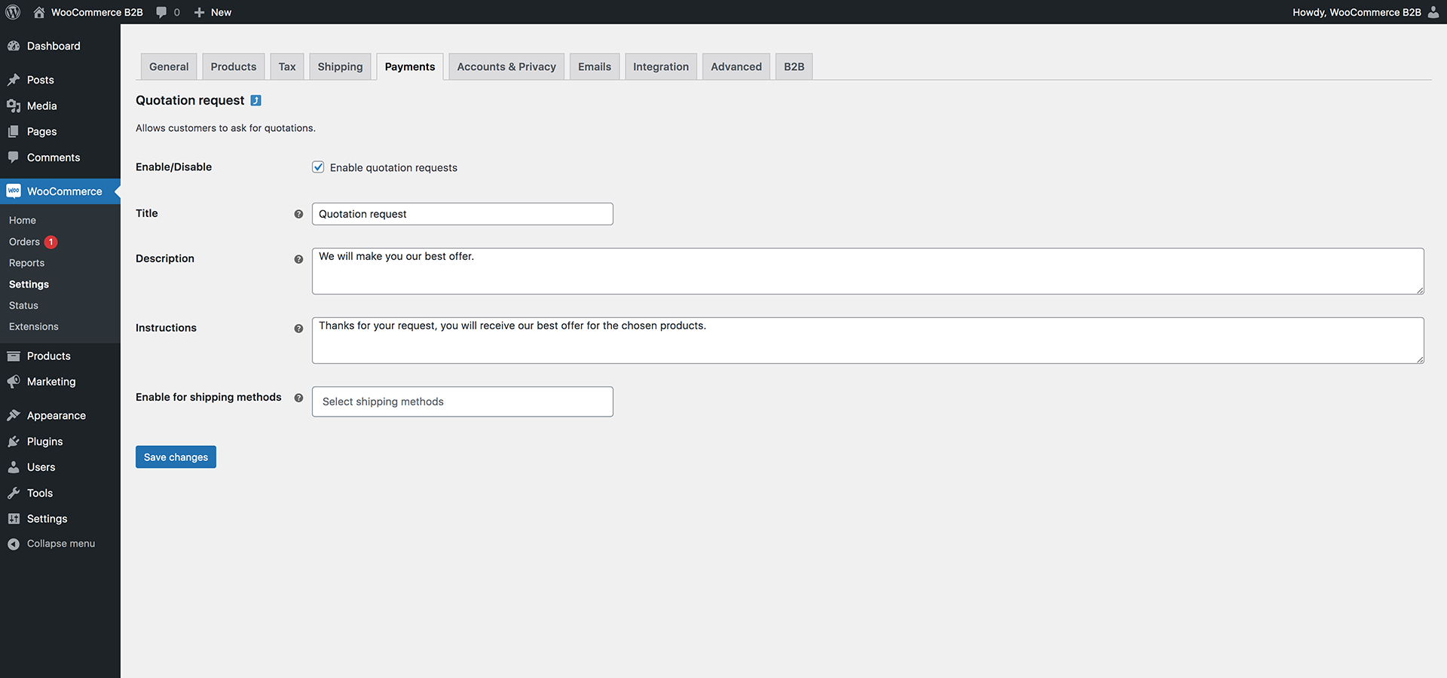The height and width of the screenshot is (678, 1447).
Task: Open the comments bubble in admin bar
Action: 168,12
